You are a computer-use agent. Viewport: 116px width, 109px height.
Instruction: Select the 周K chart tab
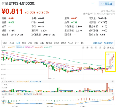tap(24, 43)
